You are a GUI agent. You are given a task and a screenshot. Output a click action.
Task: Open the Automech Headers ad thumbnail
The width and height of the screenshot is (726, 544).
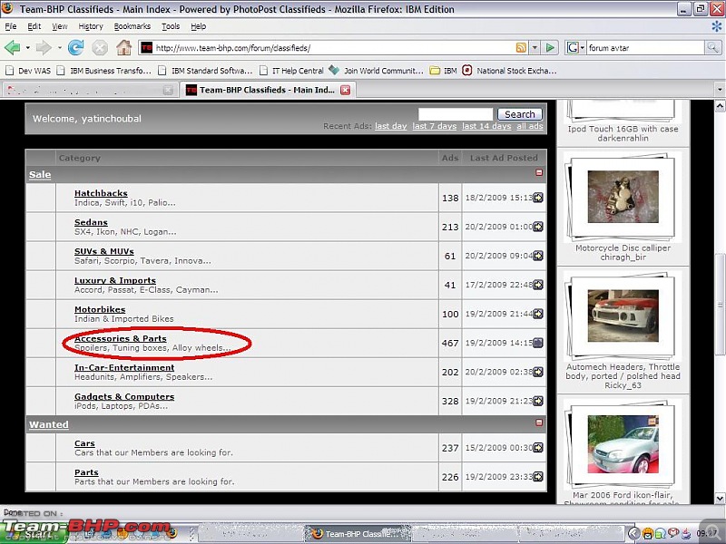coord(623,316)
